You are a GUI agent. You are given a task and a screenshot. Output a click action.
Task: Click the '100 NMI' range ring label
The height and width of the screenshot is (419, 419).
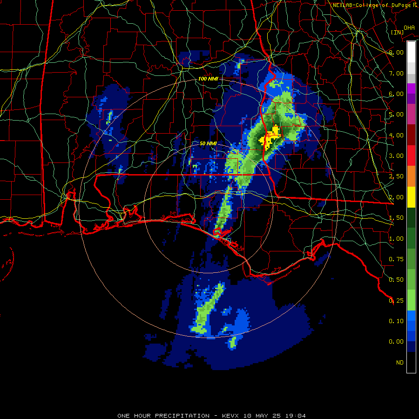(208, 79)
